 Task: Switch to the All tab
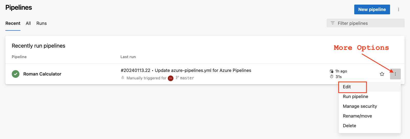[x=28, y=23]
